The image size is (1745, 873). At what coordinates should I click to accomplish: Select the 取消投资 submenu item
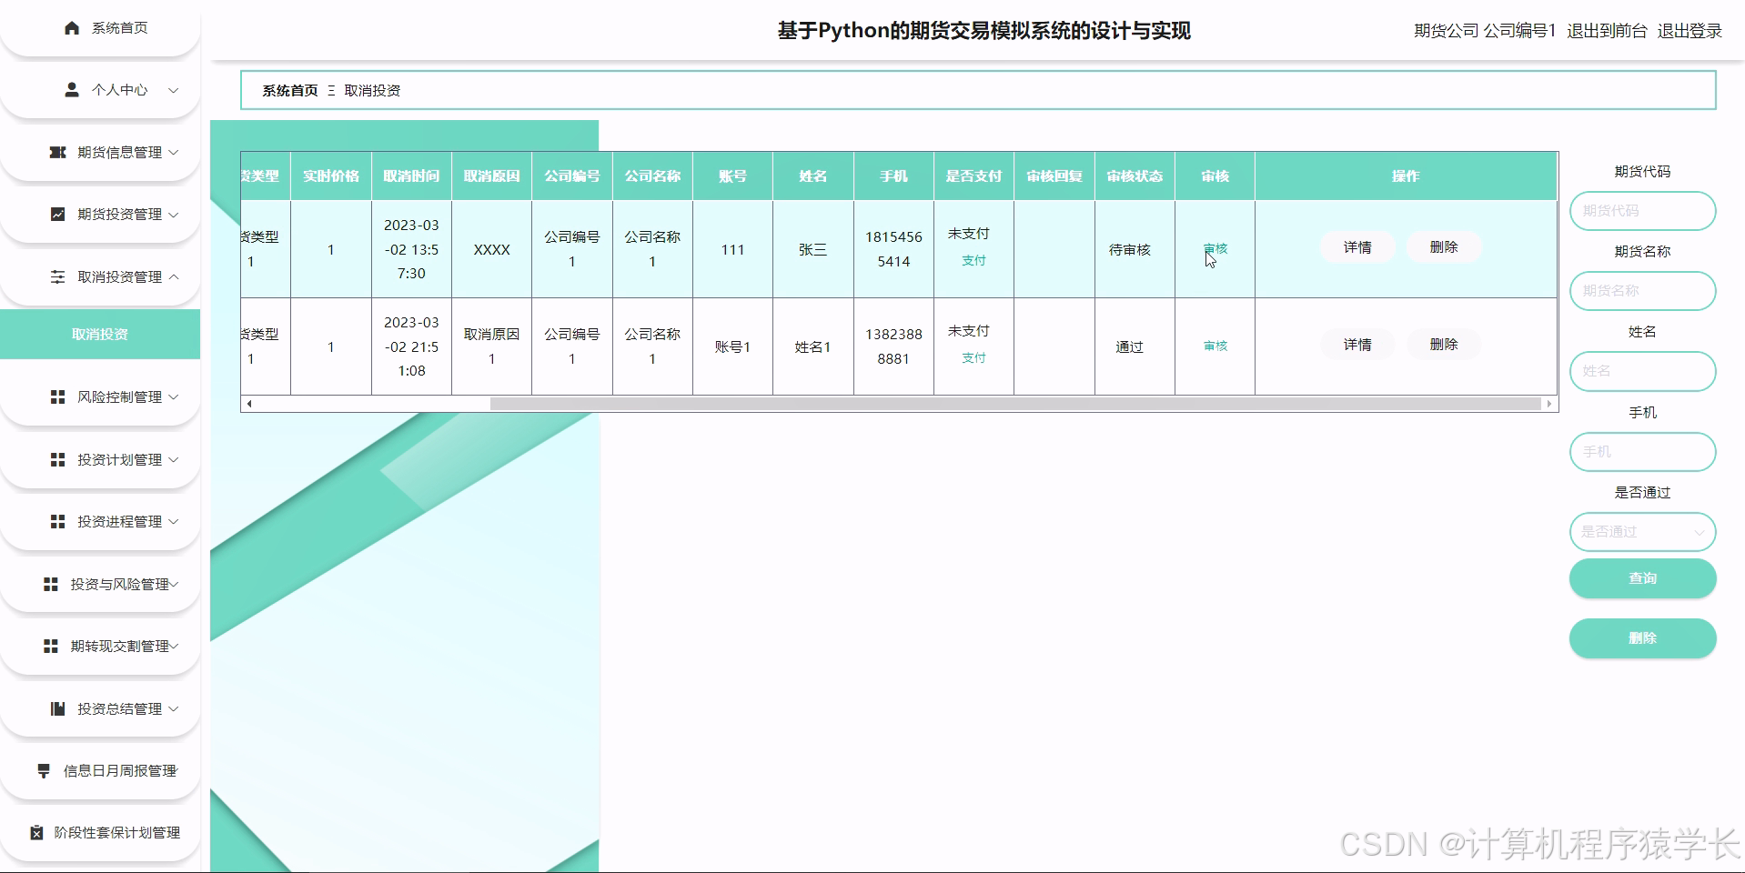(100, 334)
